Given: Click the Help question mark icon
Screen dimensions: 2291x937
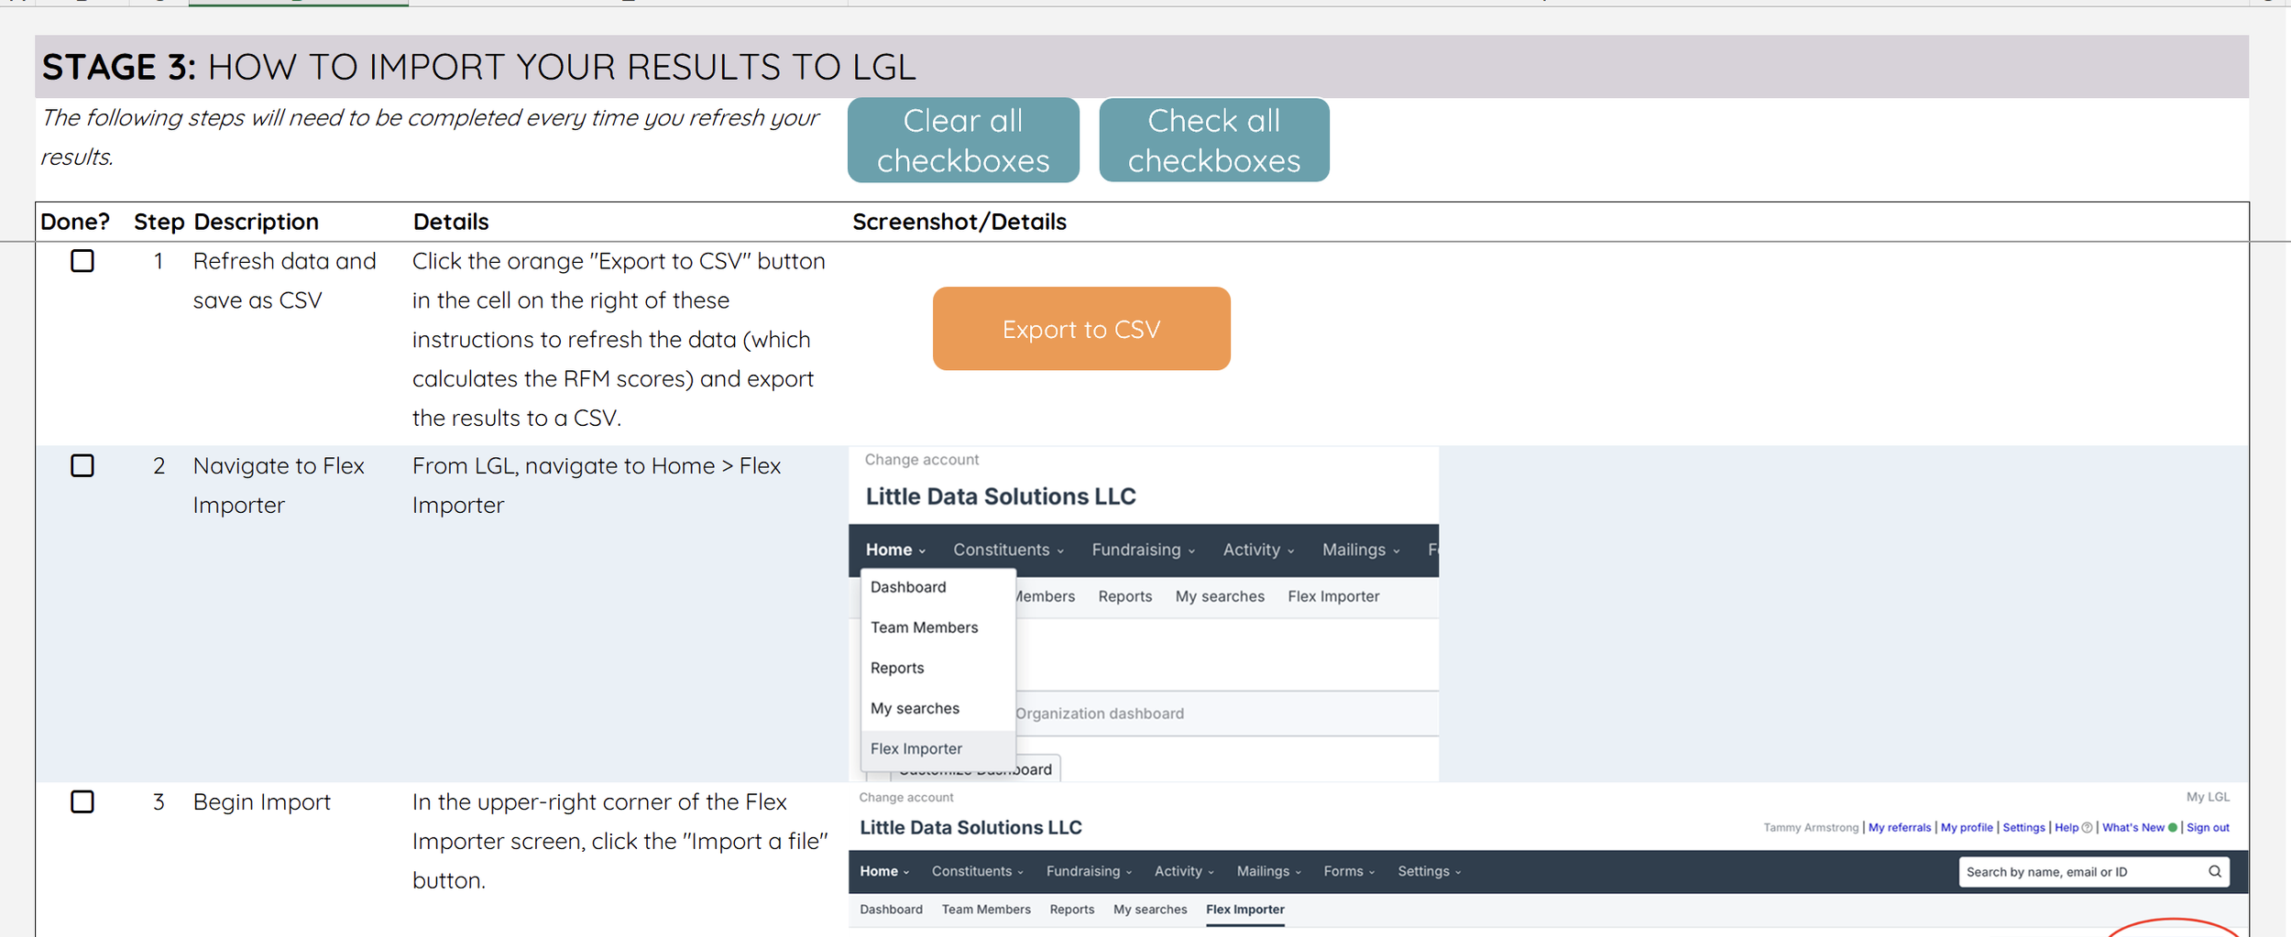Looking at the screenshot, I should 2087,827.
